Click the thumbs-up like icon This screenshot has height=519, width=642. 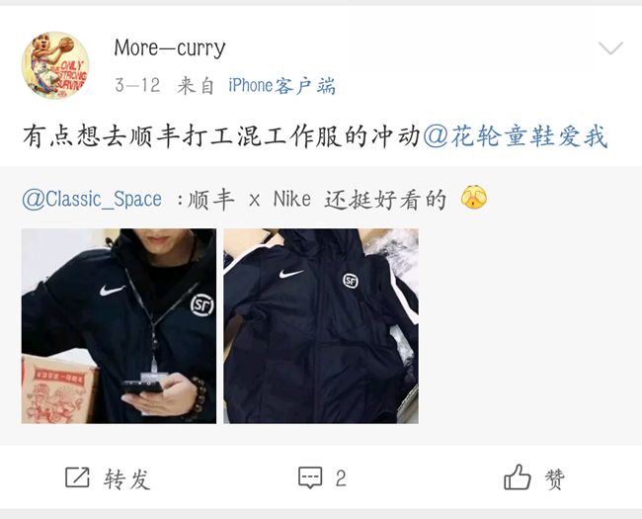(518, 476)
